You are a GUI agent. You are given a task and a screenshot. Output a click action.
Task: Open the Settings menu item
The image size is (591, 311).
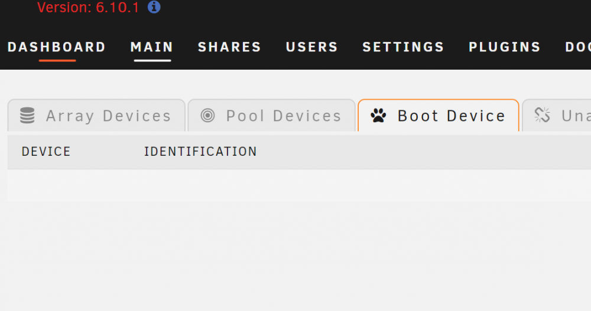pos(403,47)
